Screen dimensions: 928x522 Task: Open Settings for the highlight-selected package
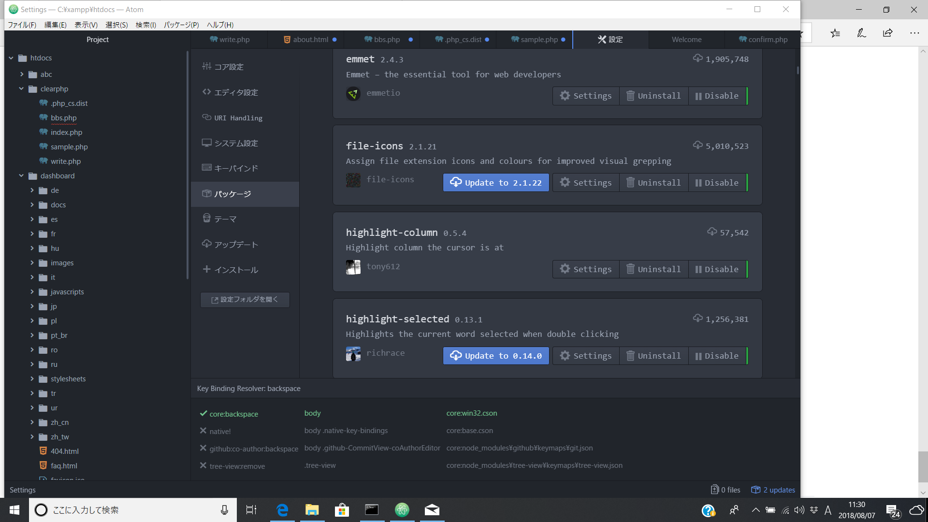585,355
